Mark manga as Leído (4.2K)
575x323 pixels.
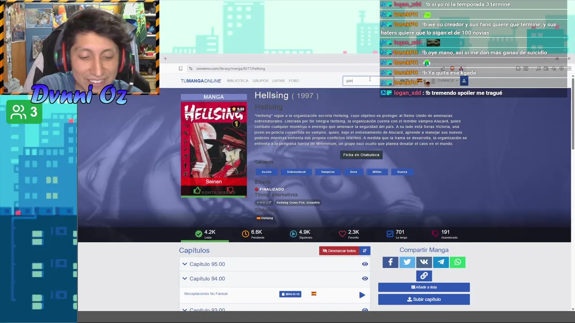pyautogui.click(x=205, y=234)
